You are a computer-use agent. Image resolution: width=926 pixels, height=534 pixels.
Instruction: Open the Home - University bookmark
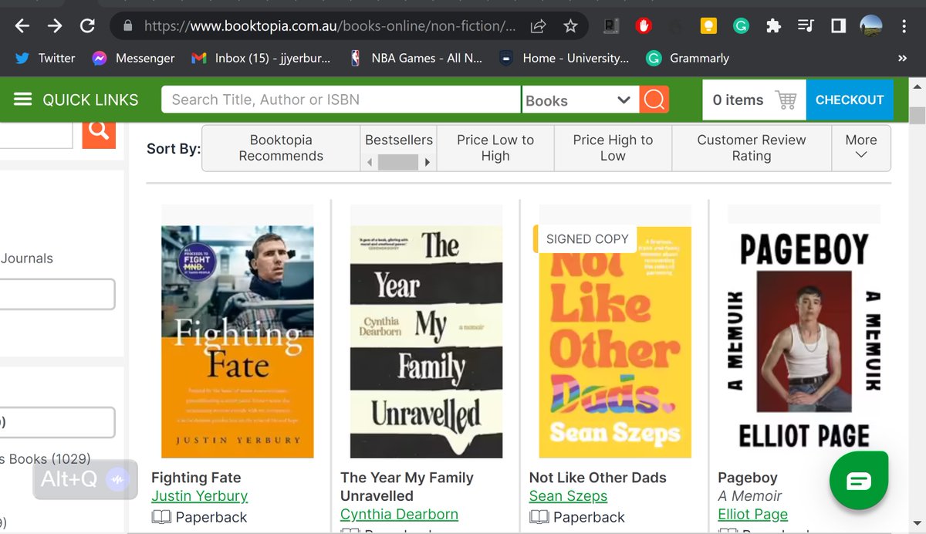click(564, 58)
